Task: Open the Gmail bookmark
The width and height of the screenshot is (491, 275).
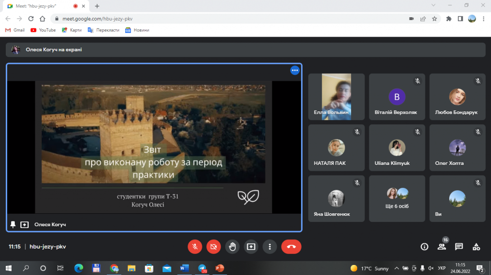Action: coord(15,30)
